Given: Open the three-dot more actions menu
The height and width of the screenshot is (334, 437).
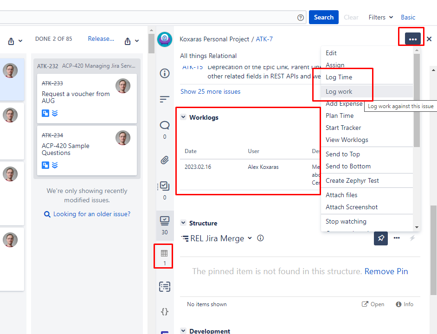Looking at the screenshot, I should coord(412,39).
